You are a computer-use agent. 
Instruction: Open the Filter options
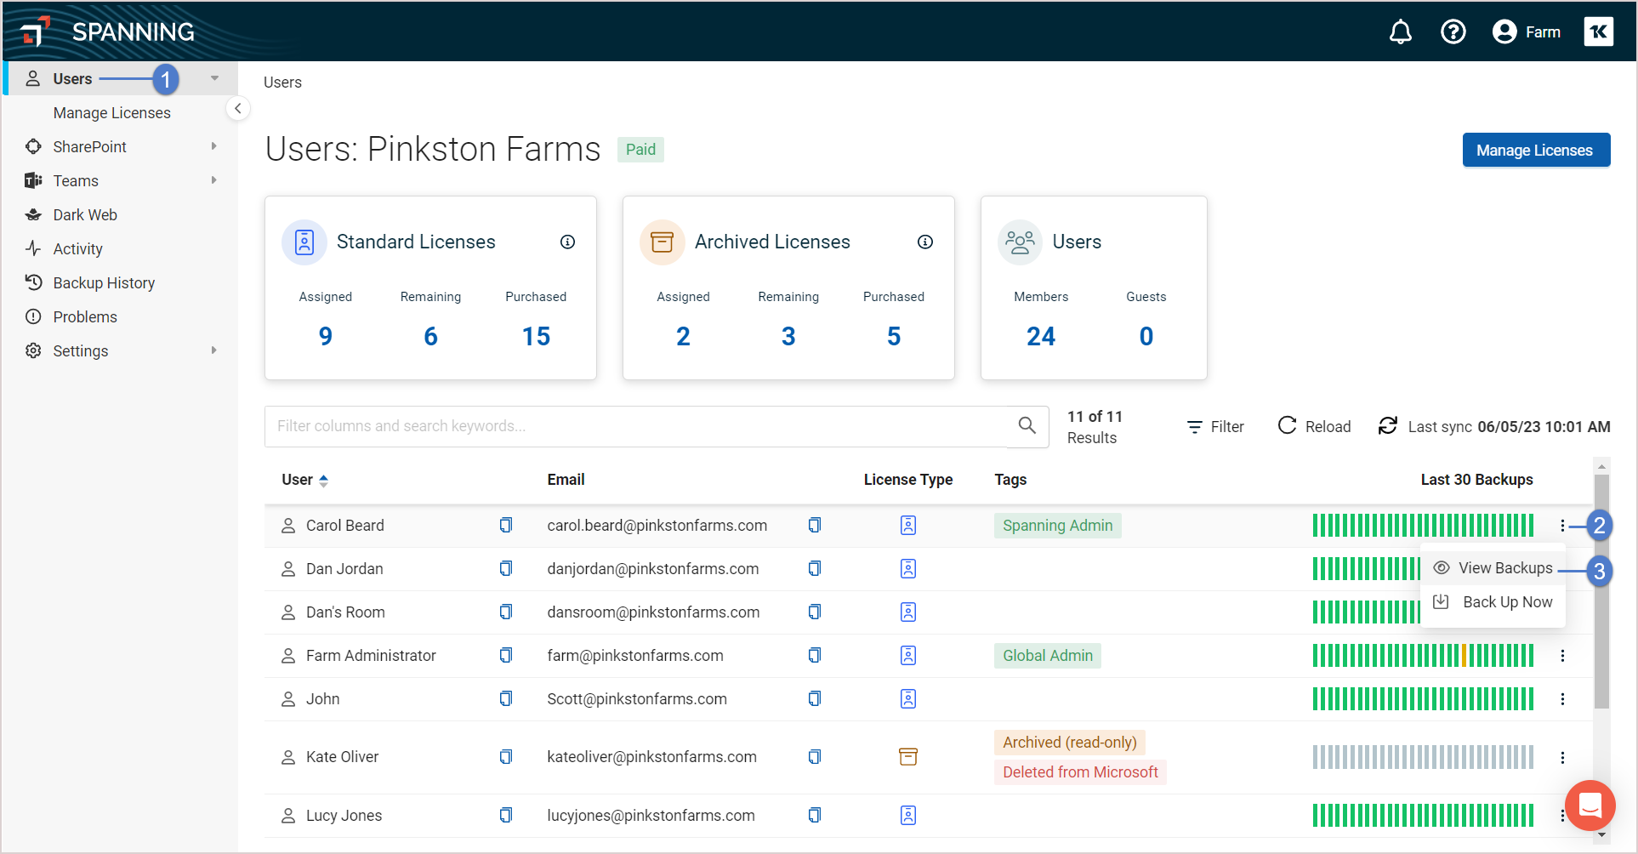click(x=1215, y=427)
